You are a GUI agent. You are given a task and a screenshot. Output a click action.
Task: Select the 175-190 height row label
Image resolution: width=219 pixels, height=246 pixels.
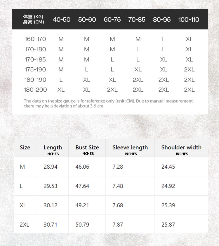tap(35, 69)
